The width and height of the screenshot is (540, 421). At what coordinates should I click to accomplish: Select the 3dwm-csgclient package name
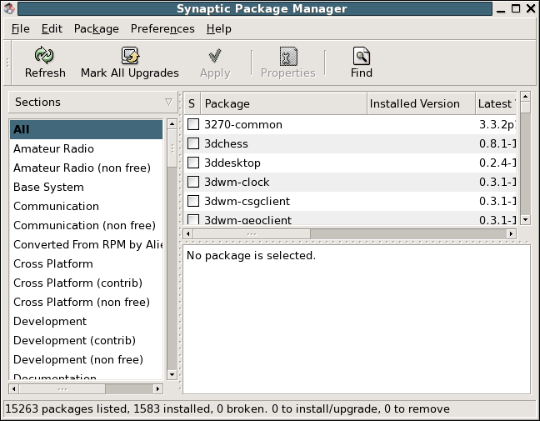[247, 201]
